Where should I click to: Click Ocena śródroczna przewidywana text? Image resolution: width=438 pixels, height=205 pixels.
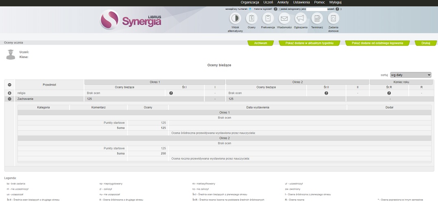pyautogui.click(x=214, y=133)
